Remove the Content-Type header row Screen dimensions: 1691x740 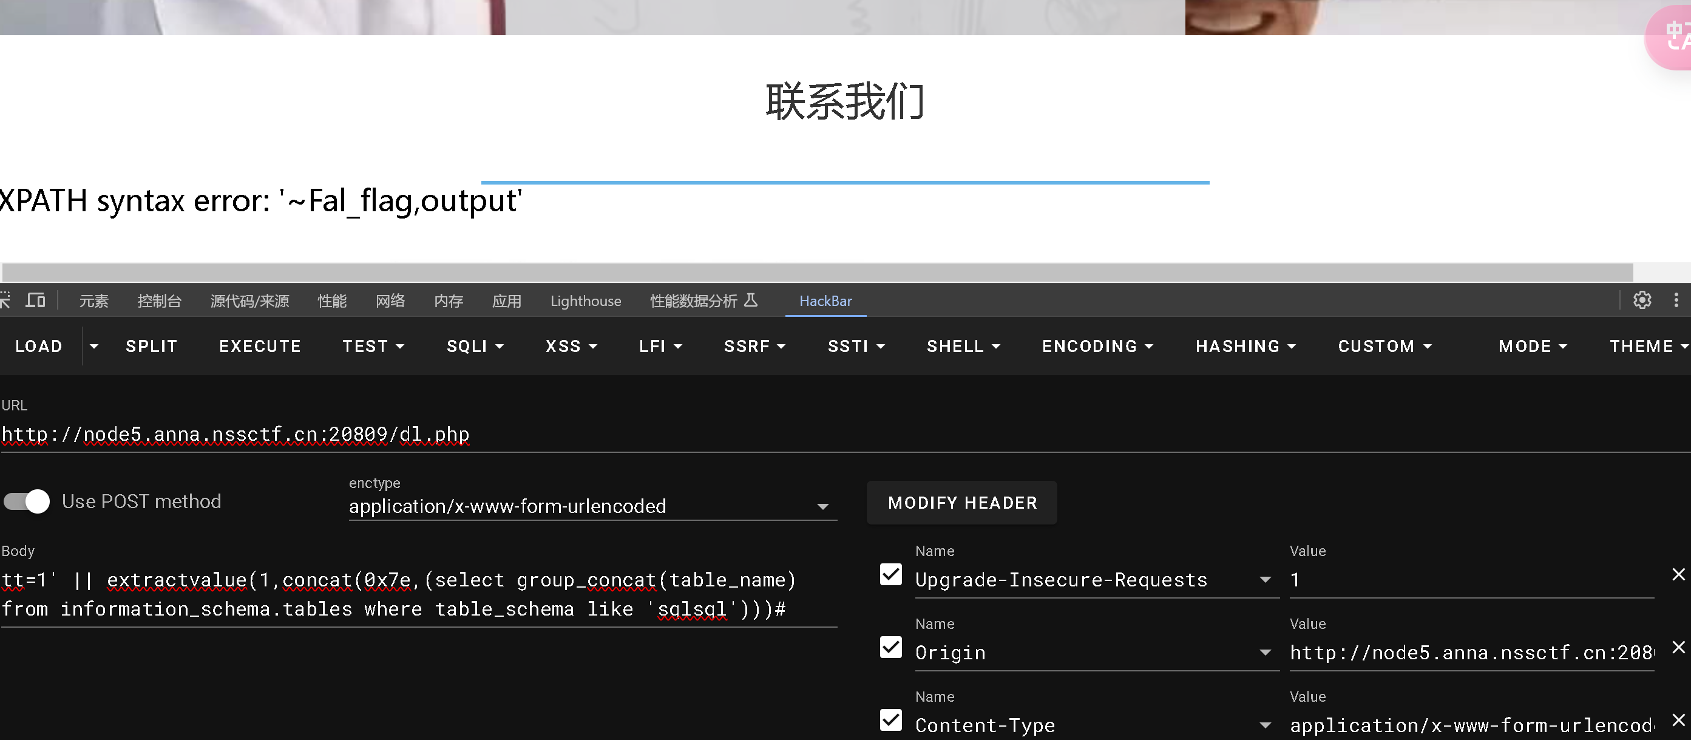pyautogui.click(x=1678, y=721)
